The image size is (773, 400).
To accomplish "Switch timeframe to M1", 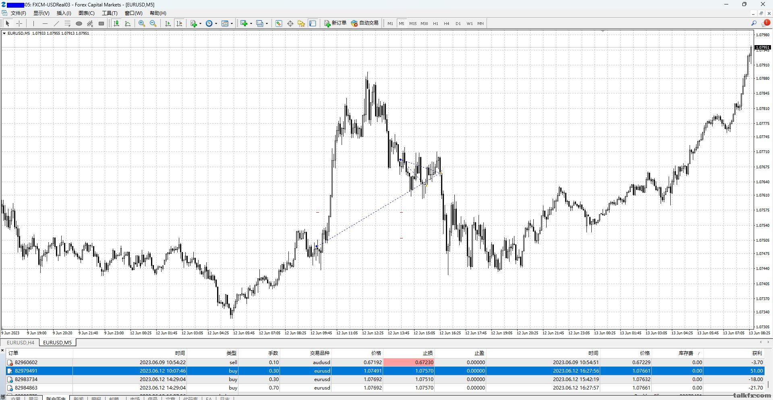I will coord(390,23).
